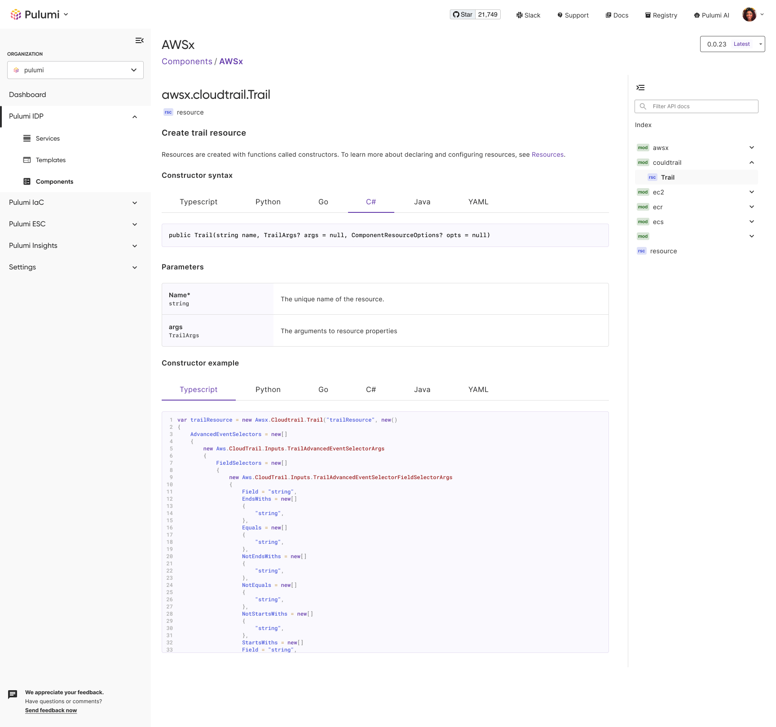This screenshot has height=727, width=776.
Task: Click the mod badge next to awsx
Action: coord(643,148)
